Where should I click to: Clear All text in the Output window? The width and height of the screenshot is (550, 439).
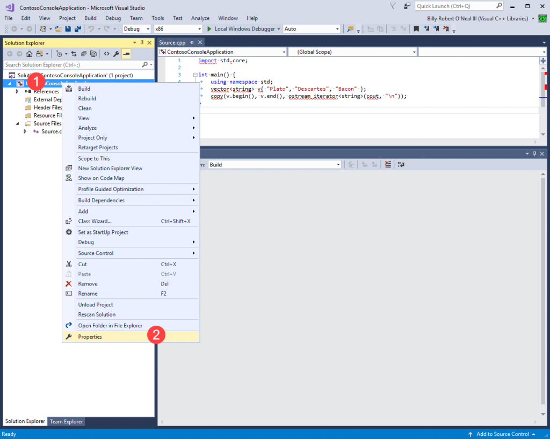387,164
